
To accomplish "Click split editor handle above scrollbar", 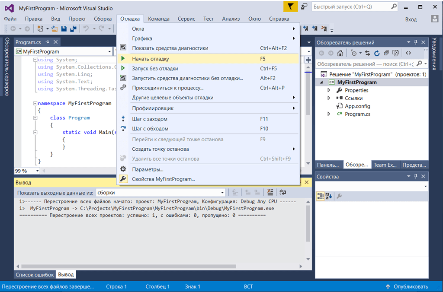I will [x=308, y=60].
